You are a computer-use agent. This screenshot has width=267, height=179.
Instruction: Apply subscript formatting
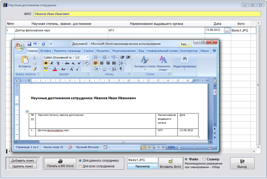(73, 63)
